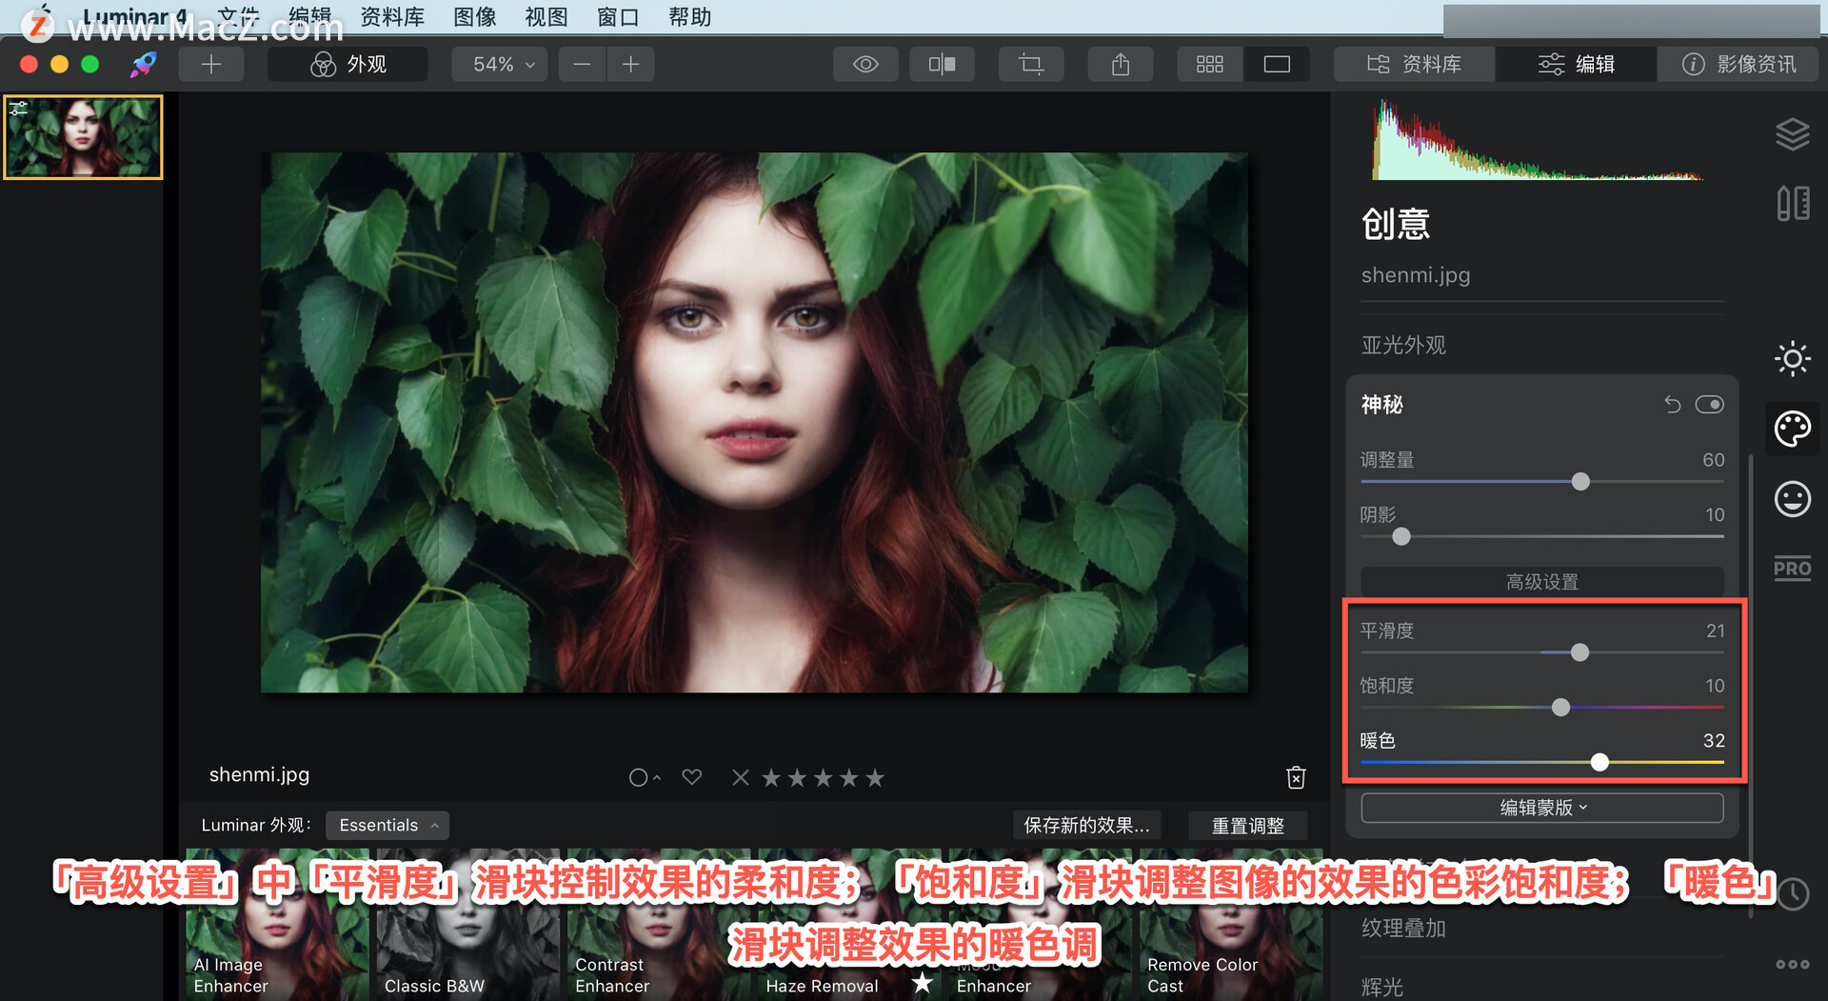The height and width of the screenshot is (1001, 1828).
Task: Select the Crop tool in the toolbar
Action: point(1031,64)
